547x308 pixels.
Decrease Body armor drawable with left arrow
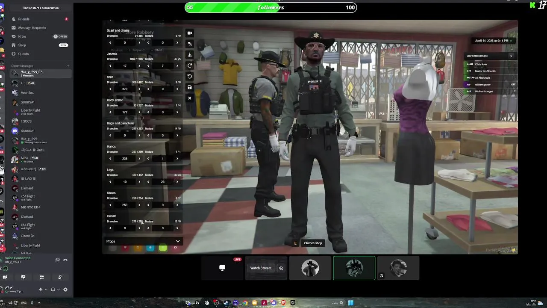(x=110, y=112)
